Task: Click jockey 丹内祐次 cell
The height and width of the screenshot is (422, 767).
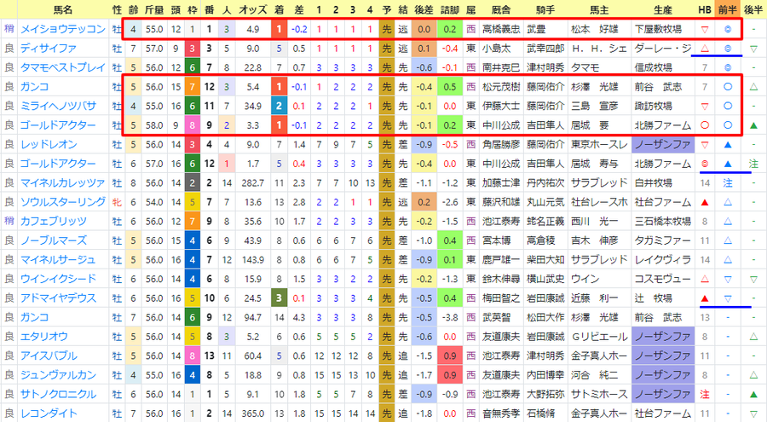Action: click(545, 183)
